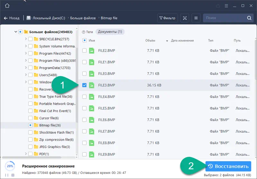Image resolution: width=257 pixels, height=179 pixels.
Task: Uncheck the FILE3.BMP checkbox
Action: (x=84, y=85)
